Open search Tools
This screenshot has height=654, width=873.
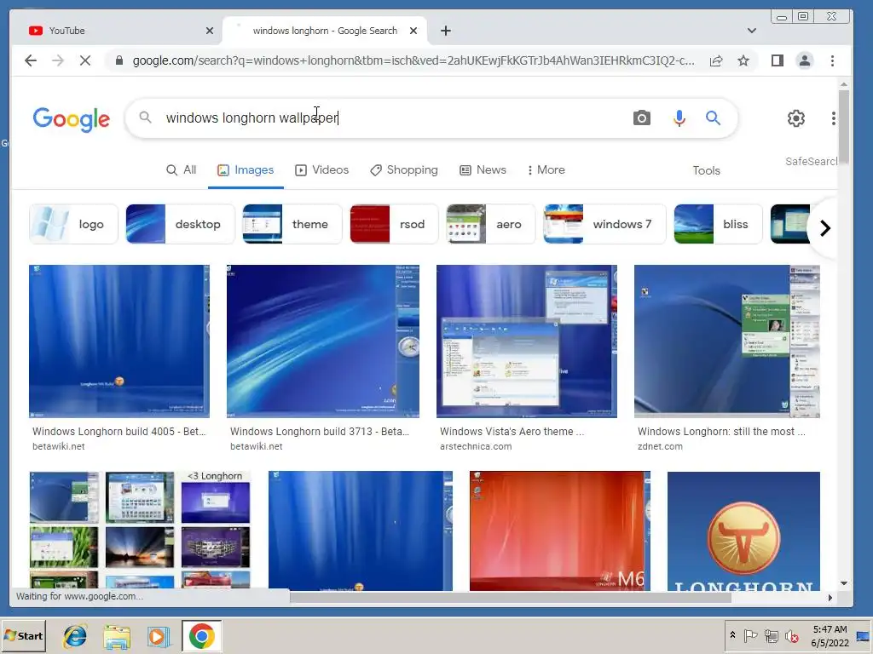coord(706,170)
